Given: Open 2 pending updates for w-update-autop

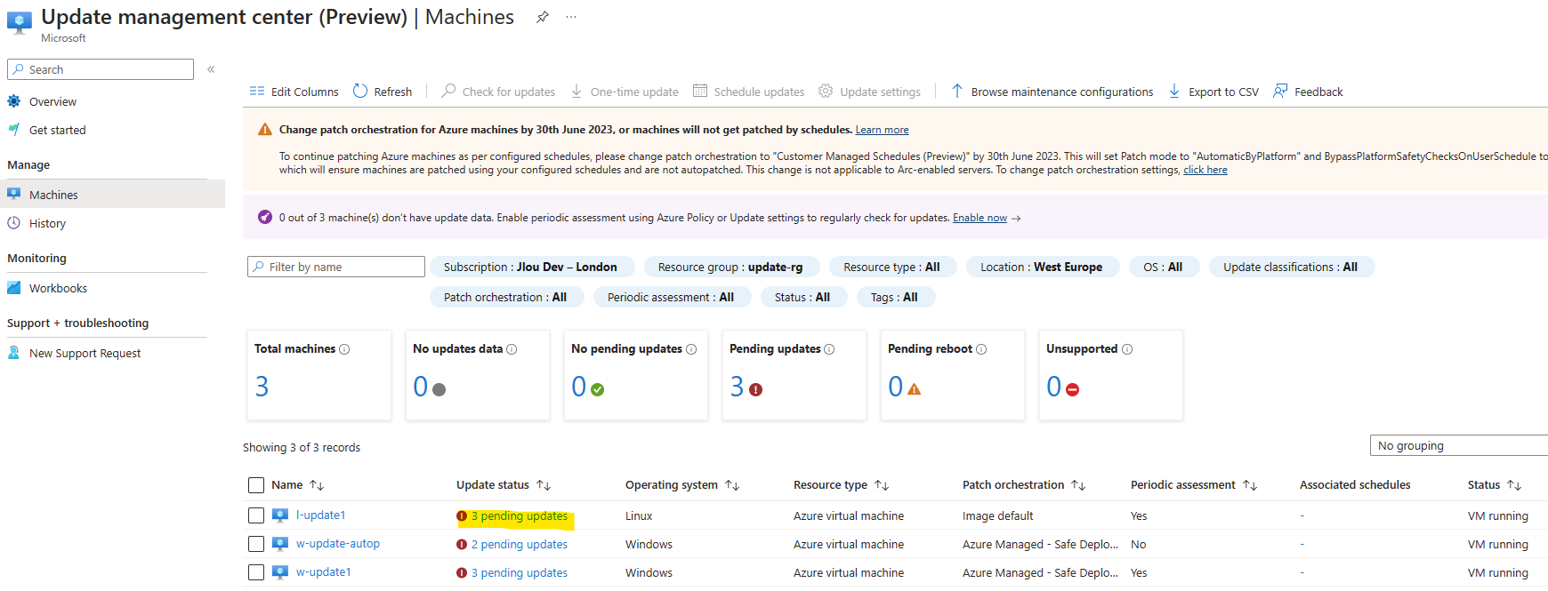Looking at the screenshot, I should coord(519,545).
